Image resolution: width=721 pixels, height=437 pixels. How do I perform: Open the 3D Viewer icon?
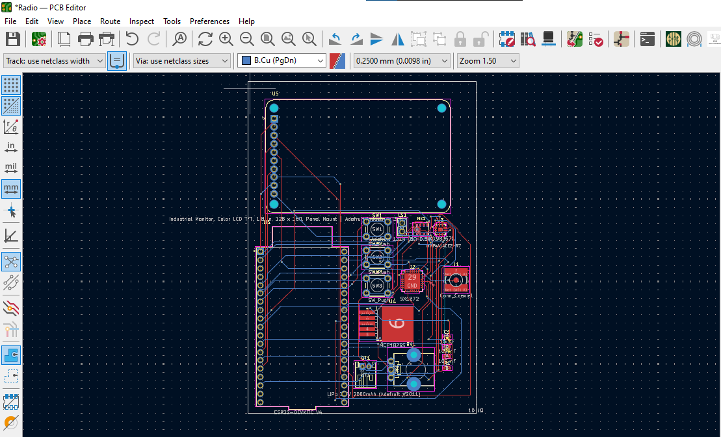point(548,39)
